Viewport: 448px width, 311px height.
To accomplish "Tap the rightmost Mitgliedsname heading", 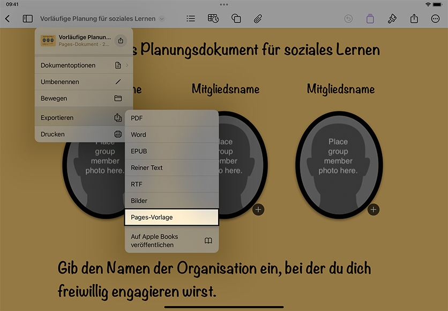I will (341, 89).
